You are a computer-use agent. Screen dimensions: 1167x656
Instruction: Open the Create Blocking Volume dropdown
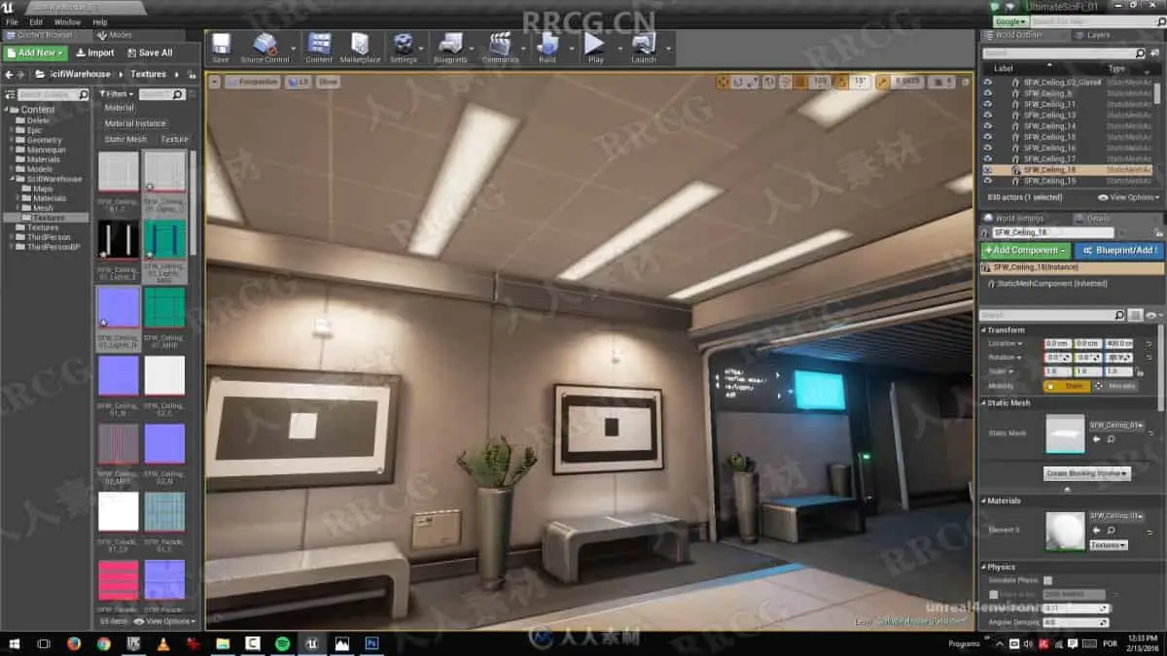tap(1087, 473)
